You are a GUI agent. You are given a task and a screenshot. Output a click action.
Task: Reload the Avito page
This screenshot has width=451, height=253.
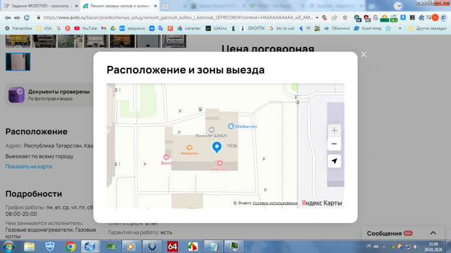(27, 18)
